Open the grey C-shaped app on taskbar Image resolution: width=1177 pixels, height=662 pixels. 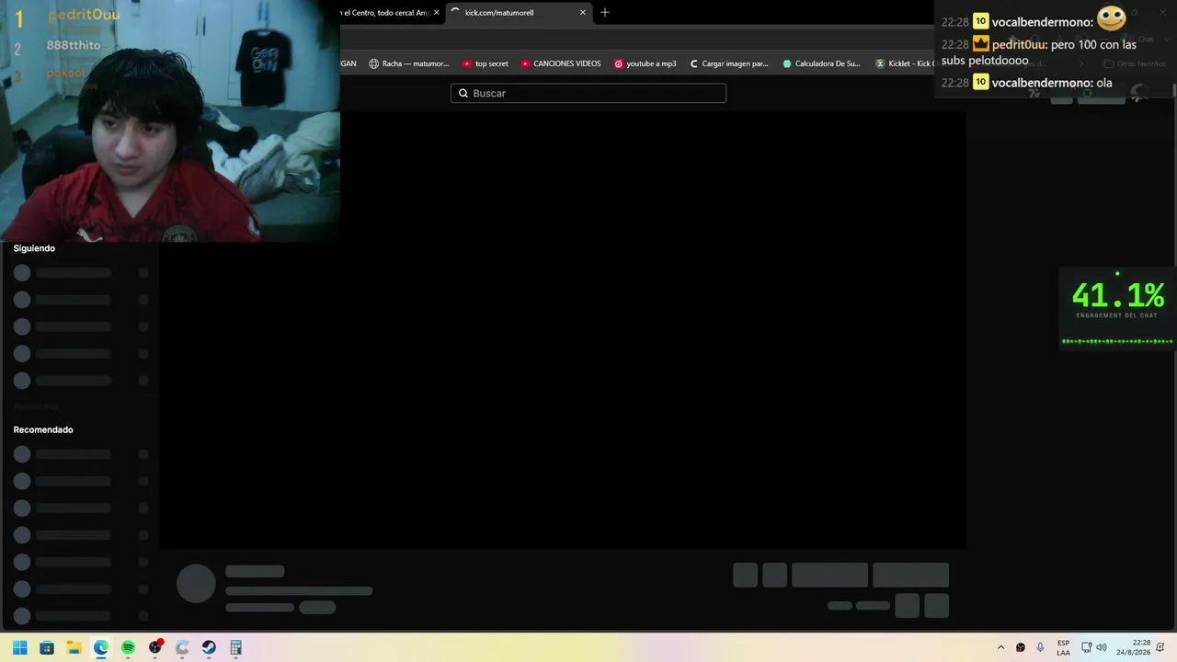pyautogui.click(x=182, y=647)
